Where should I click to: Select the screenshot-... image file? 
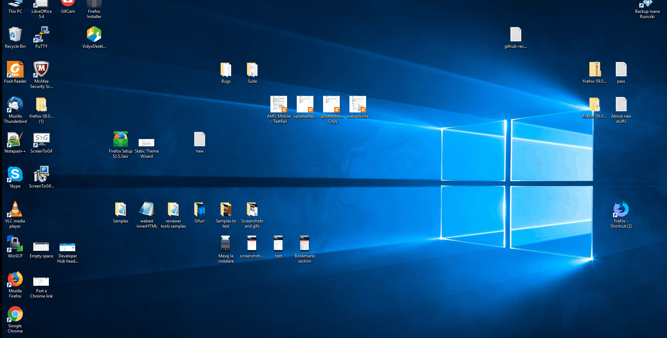[x=252, y=247]
